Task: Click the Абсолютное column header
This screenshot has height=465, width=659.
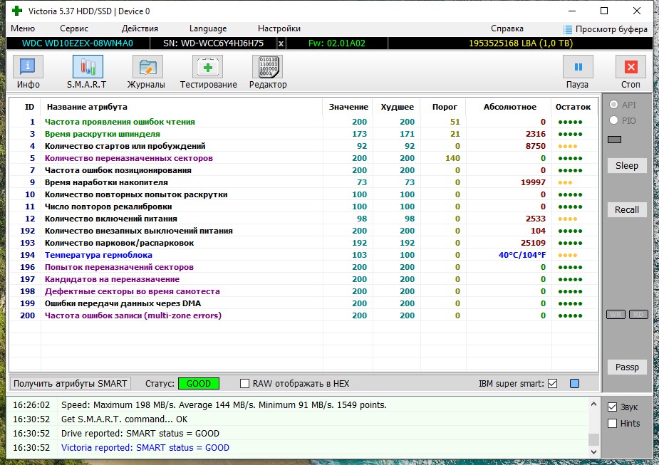Action: click(510, 107)
